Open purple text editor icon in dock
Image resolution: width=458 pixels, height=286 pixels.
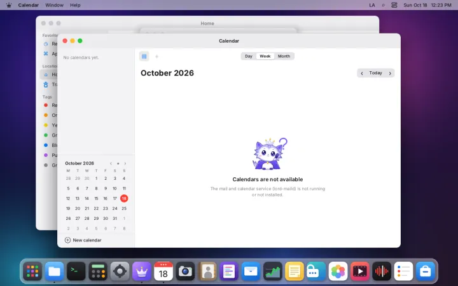(229, 271)
